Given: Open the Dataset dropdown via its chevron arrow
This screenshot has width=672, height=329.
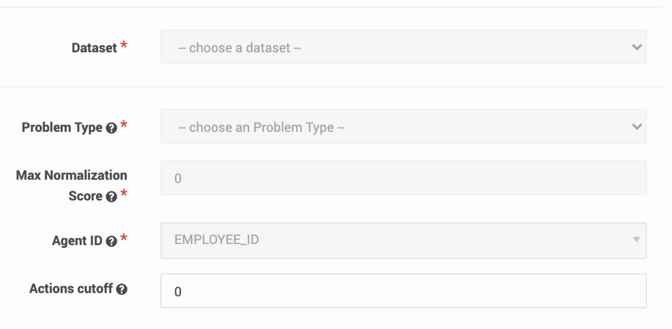Looking at the screenshot, I should [x=636, y=48].
